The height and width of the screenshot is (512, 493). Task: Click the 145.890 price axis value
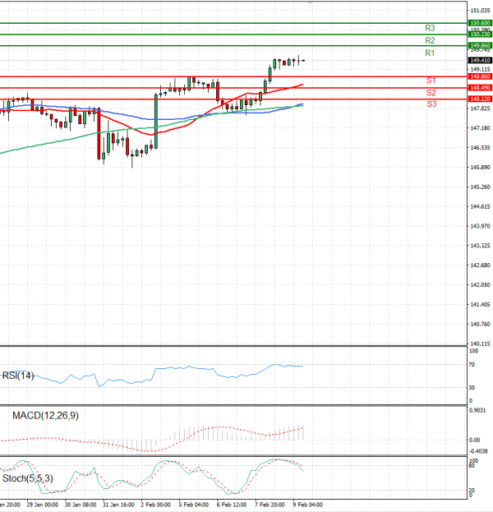[480, 167]
